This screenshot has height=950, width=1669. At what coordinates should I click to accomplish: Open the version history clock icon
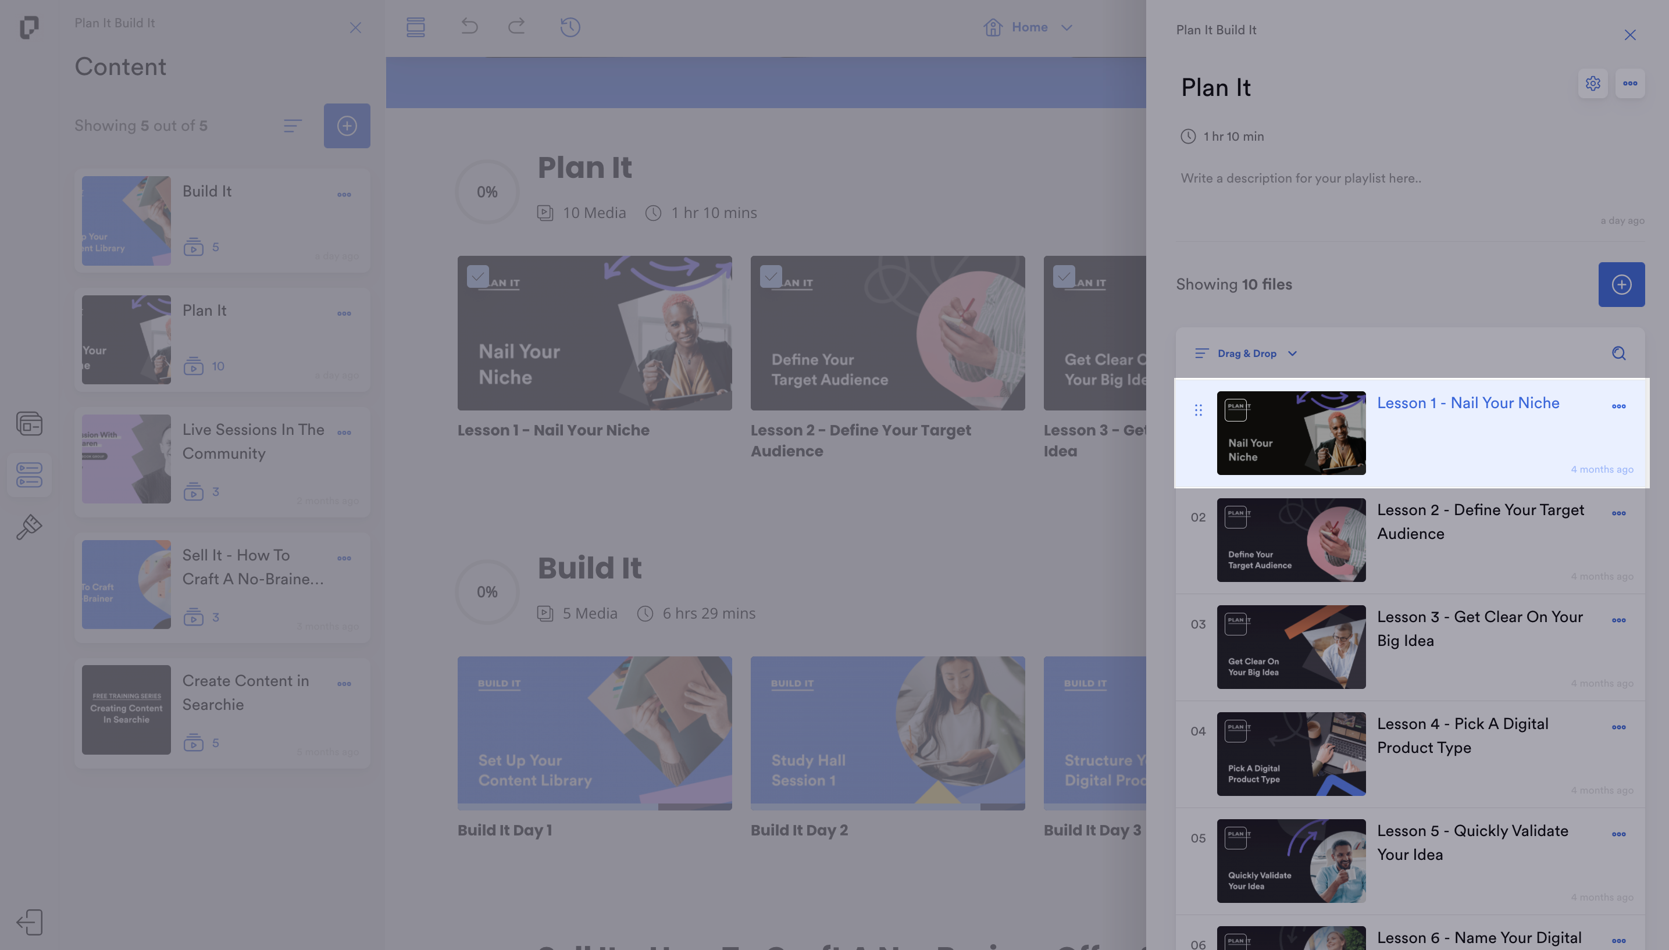point(570,27)
